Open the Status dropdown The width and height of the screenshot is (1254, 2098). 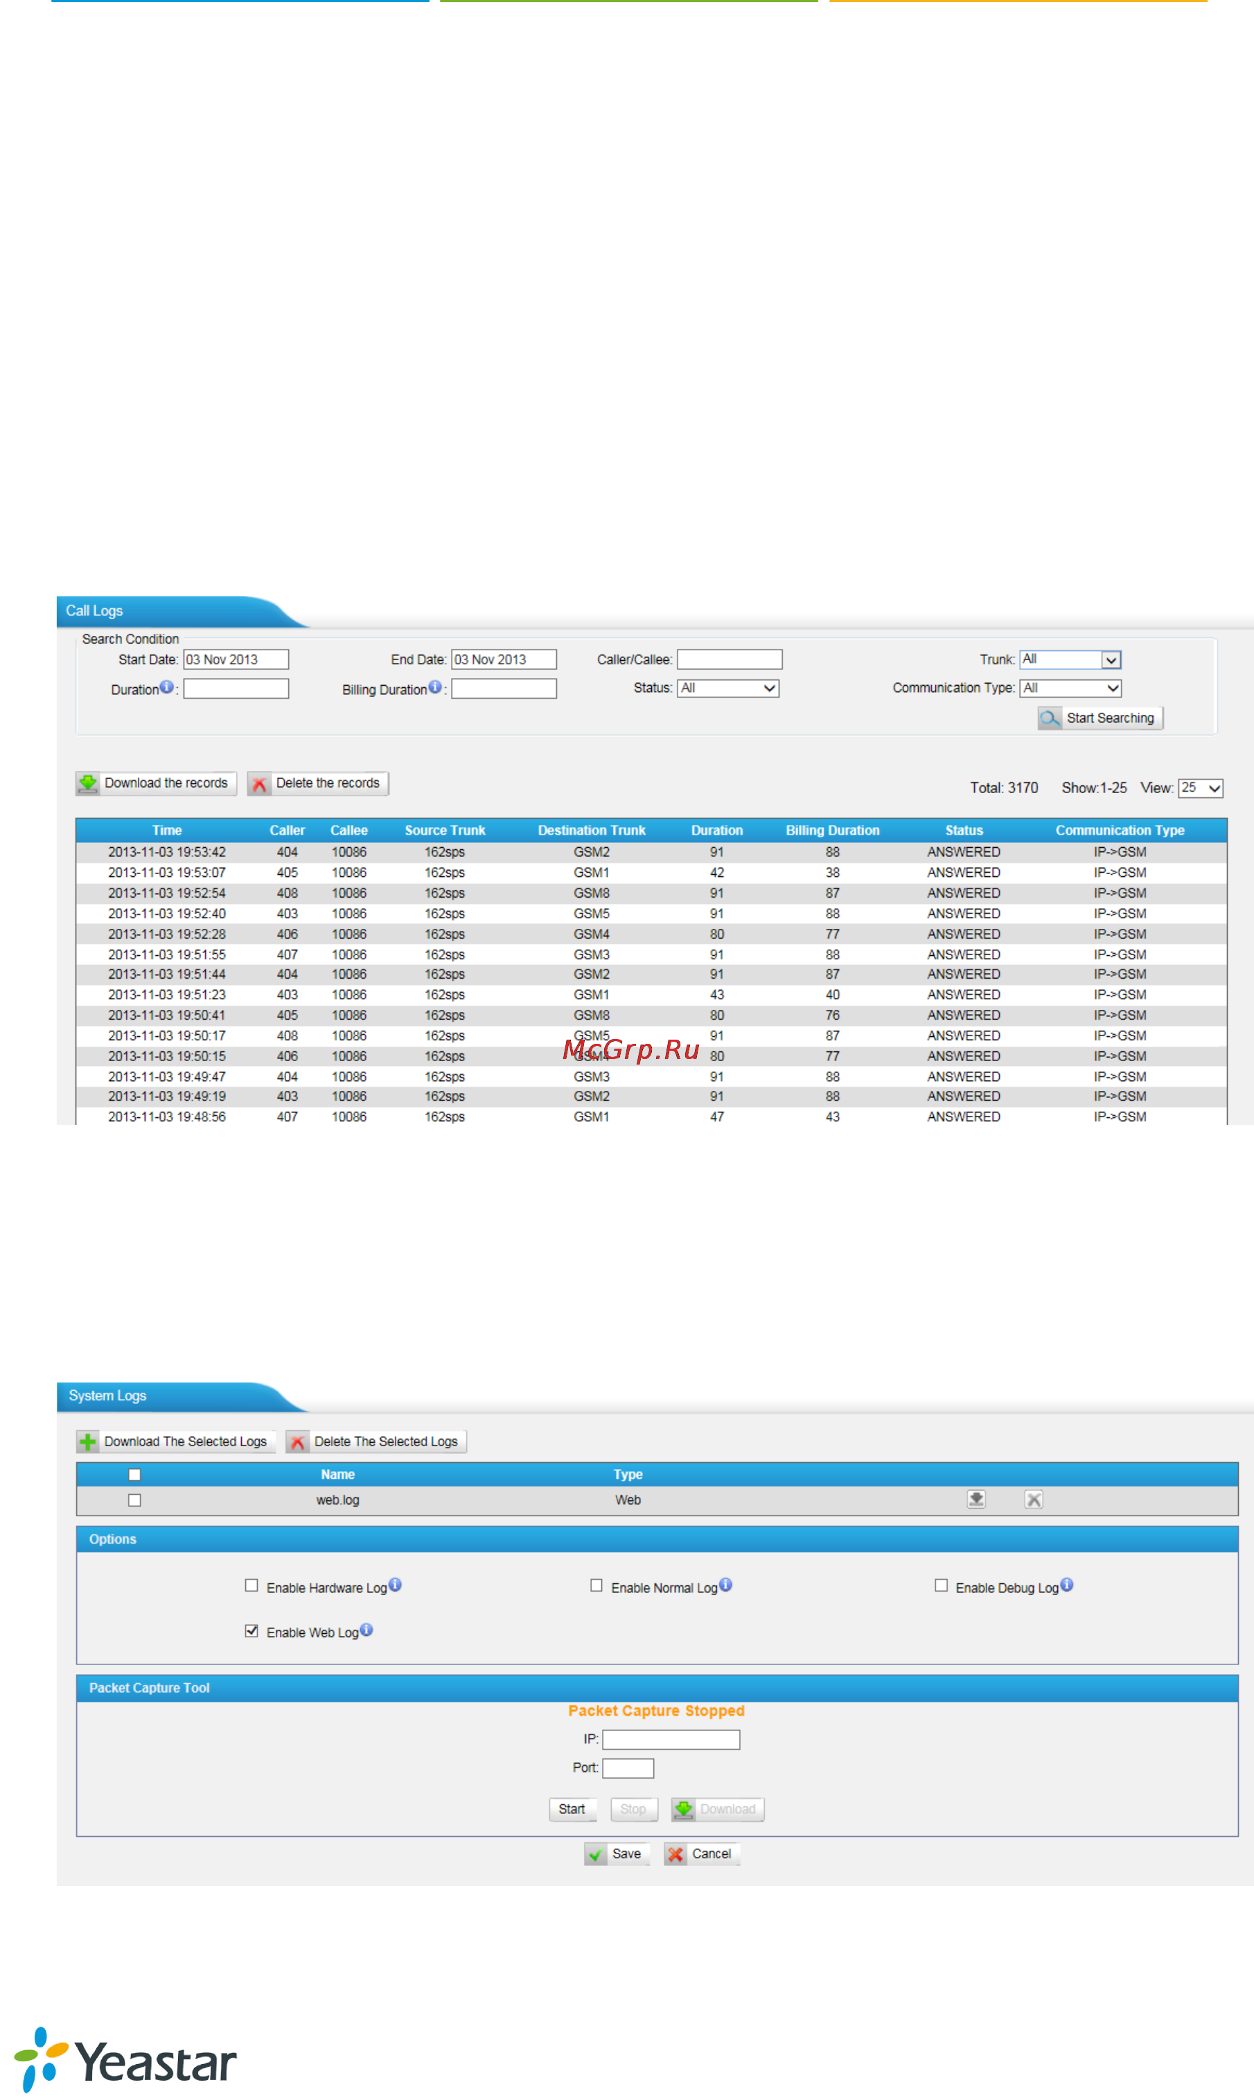tap(727, 688)
